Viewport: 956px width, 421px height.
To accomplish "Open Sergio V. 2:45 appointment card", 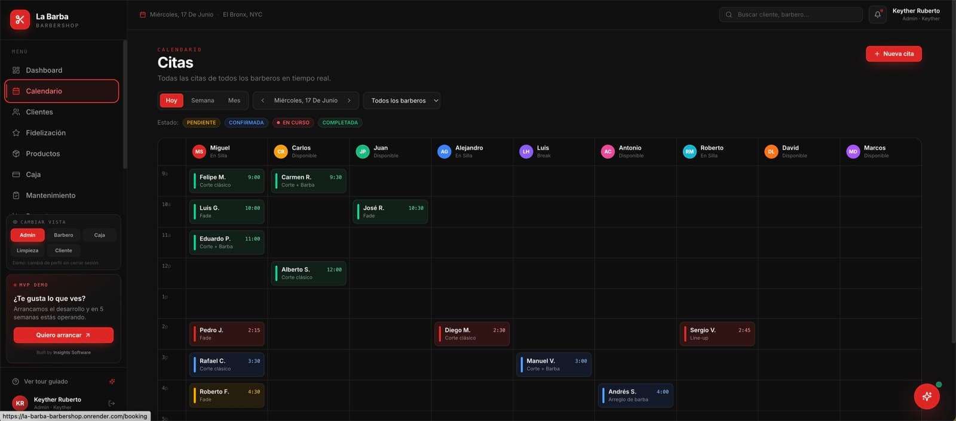I will (x=717, y=334).
